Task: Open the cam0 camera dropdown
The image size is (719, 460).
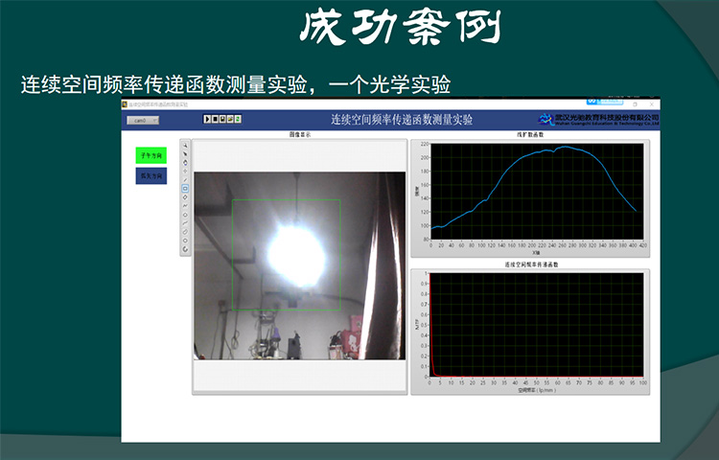Action: pyautogui.click(x=143, y=120)
